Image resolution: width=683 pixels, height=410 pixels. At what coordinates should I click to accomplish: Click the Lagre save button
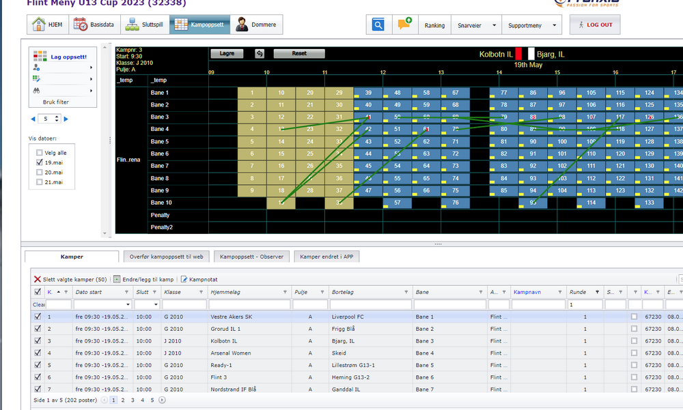click(227, 53)
